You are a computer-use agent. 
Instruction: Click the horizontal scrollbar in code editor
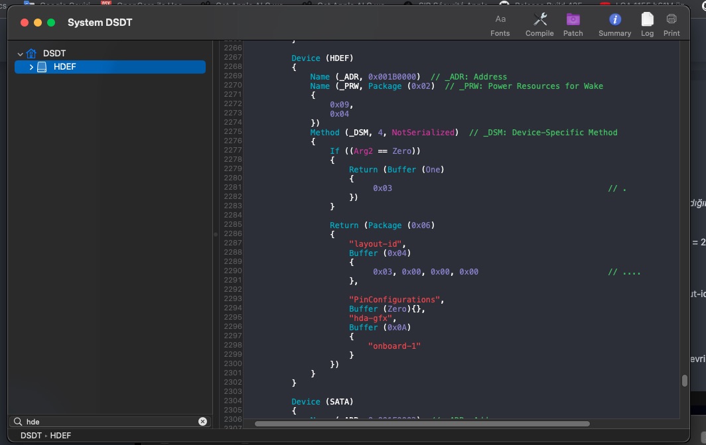[x=422, y=424]
